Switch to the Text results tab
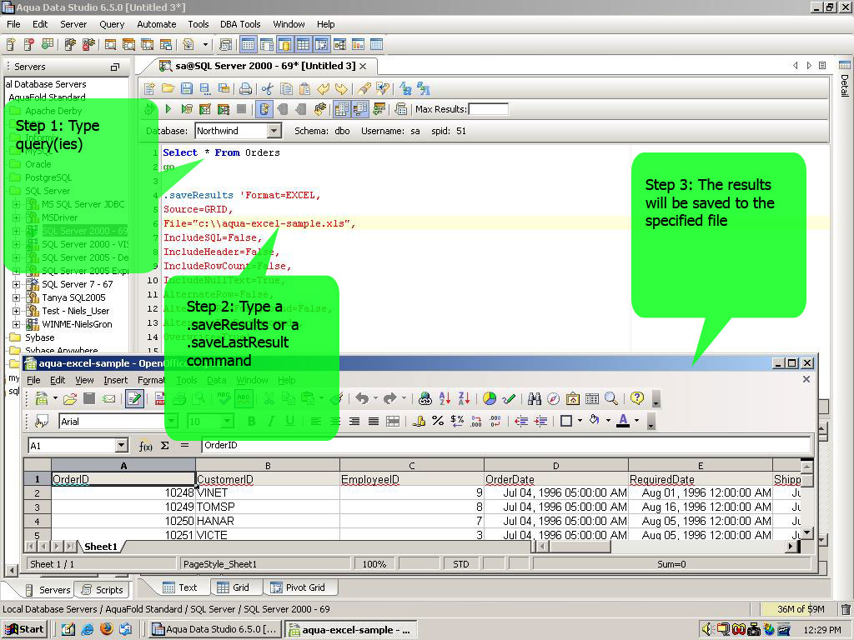 (x=180, y=587)
